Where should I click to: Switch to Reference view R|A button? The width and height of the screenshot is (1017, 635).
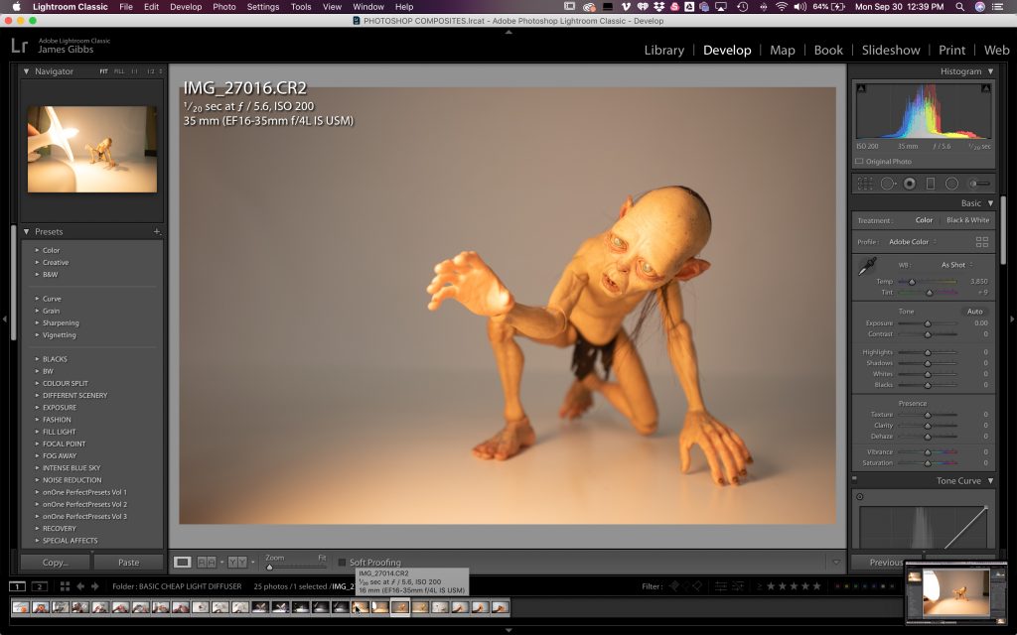[207, 562]
